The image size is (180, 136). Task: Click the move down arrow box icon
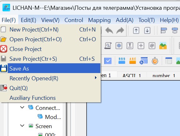pos(147,31)
